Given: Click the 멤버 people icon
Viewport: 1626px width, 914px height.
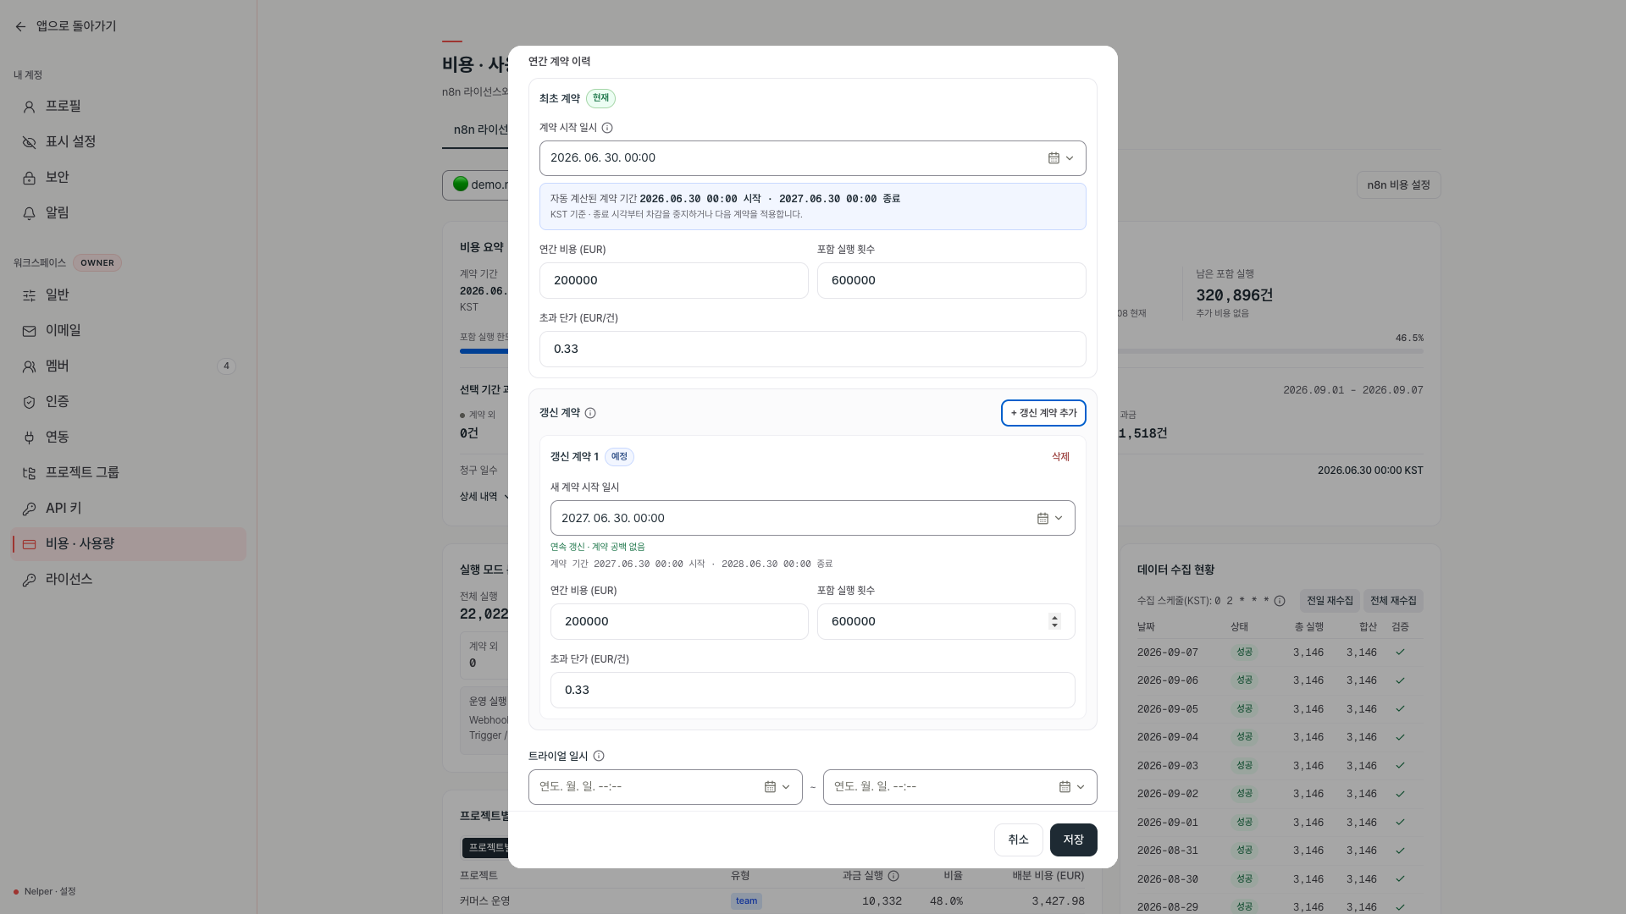Looking at the screenshot, I should coord(29,366).
